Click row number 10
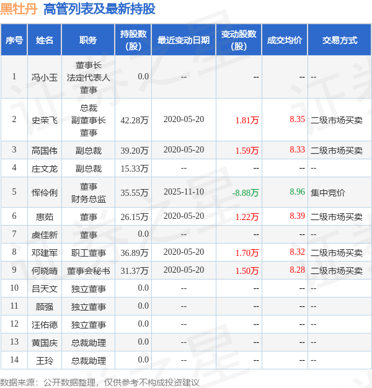The image size is (372, 388). click(x=14, y=288)
